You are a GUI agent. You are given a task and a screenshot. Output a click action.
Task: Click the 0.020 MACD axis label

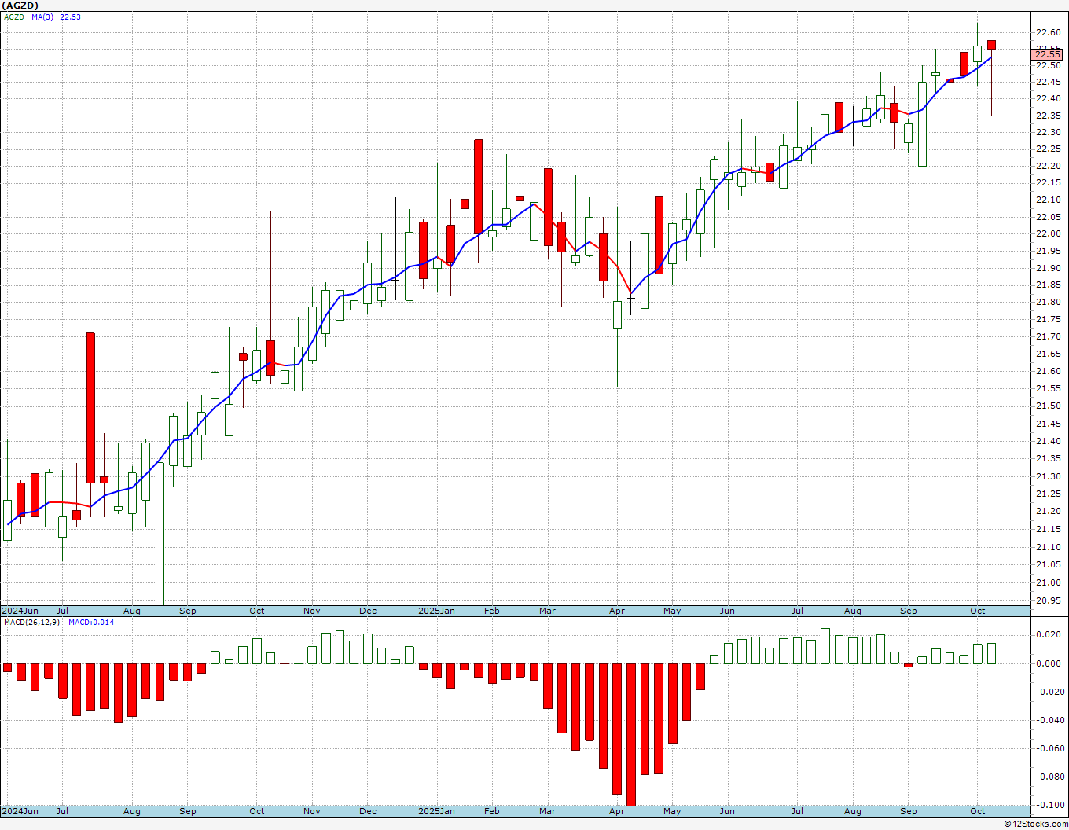tap(1049, 634)
